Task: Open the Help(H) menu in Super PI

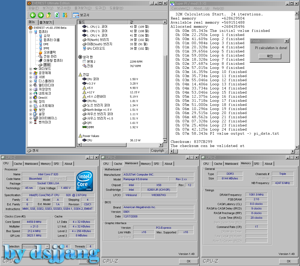Action: [x=218, y=8]
